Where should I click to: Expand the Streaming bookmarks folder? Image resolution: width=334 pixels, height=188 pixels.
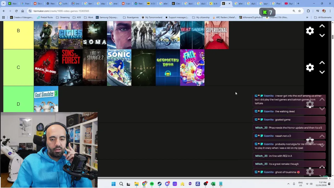(x=63, y=17)
